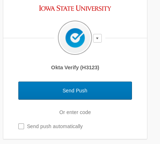This screenshot has height=144, width=160.
Task: Toggle automatic push via its label text
Action: [55, 126]
